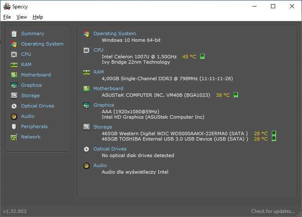Image resolution: width=302 pixels, height=217 pixels.
Task: Click ASUSTeK COMPUTER INC. VM40B text
Action: (156, 95)
